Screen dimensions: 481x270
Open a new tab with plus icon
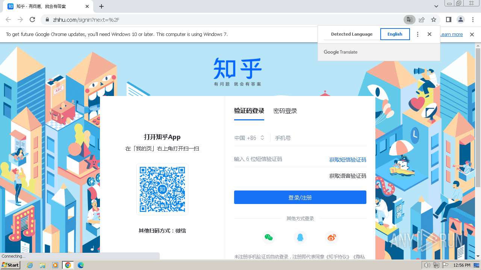[x=101, y=6]
